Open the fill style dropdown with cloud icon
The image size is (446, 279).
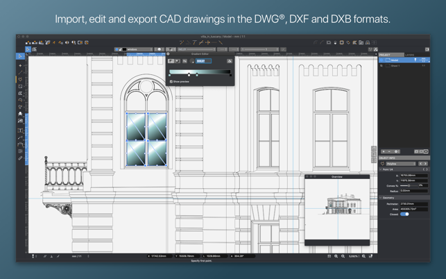point(160,49)
